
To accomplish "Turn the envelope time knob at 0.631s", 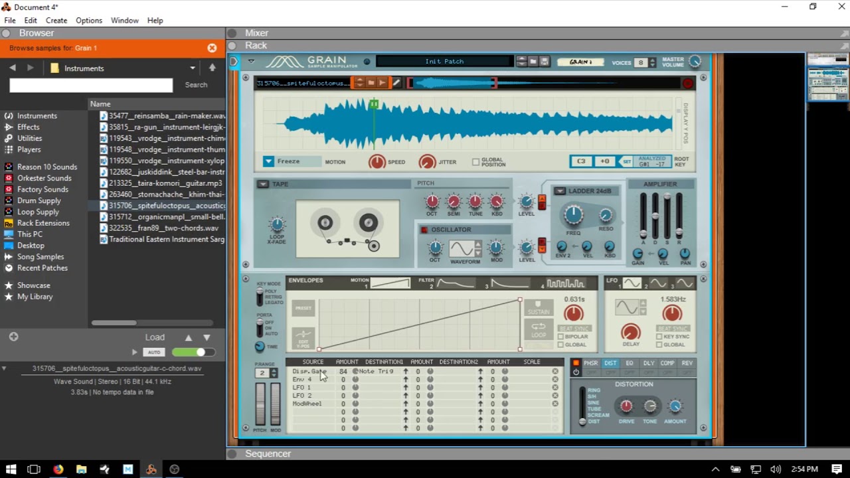I will point(574,313).
